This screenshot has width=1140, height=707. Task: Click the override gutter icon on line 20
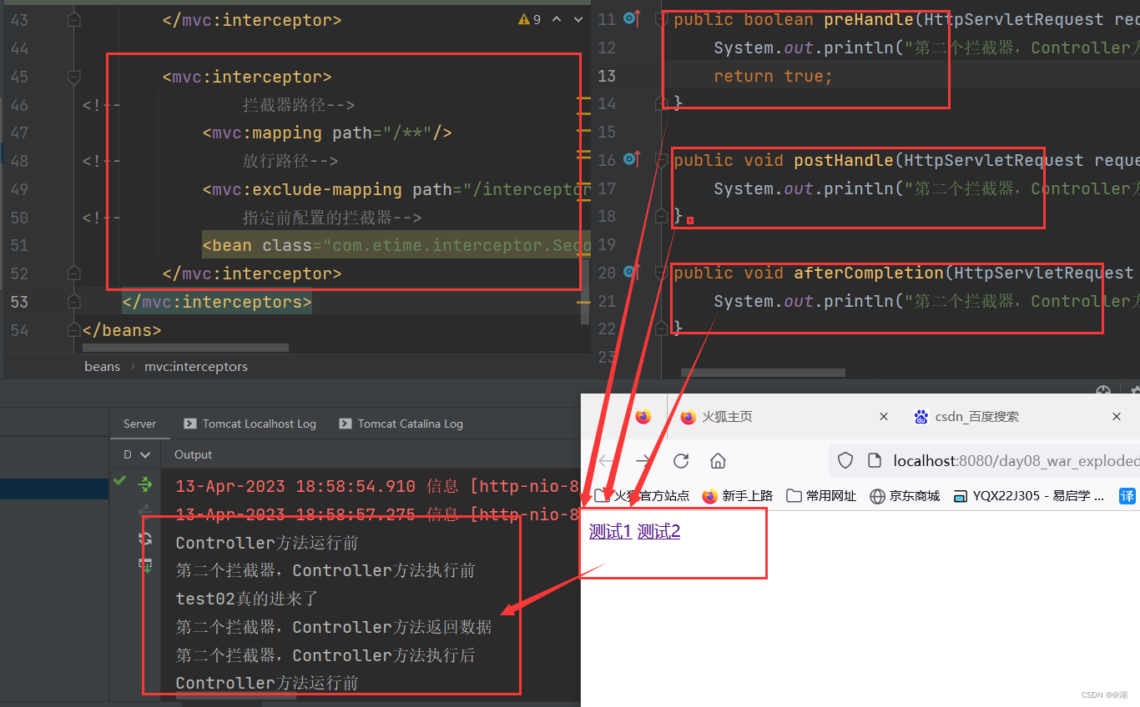point(633,272)
